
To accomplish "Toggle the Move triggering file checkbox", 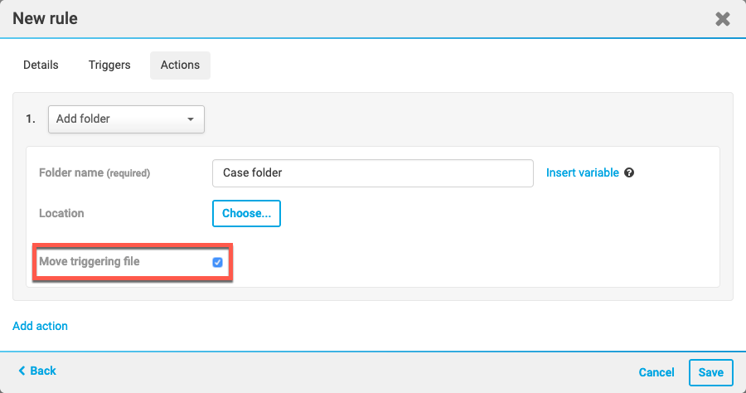I will tap(218, 262).
